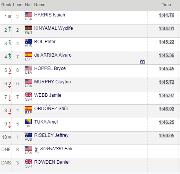The width and height of the screenshot is (180, 174).
Task: Click the SB badge in de ARRIBA row
Action: [142, 62]
